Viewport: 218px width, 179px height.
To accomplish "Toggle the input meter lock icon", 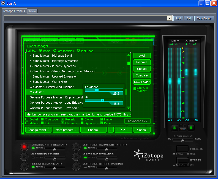I will coord(175,128).
